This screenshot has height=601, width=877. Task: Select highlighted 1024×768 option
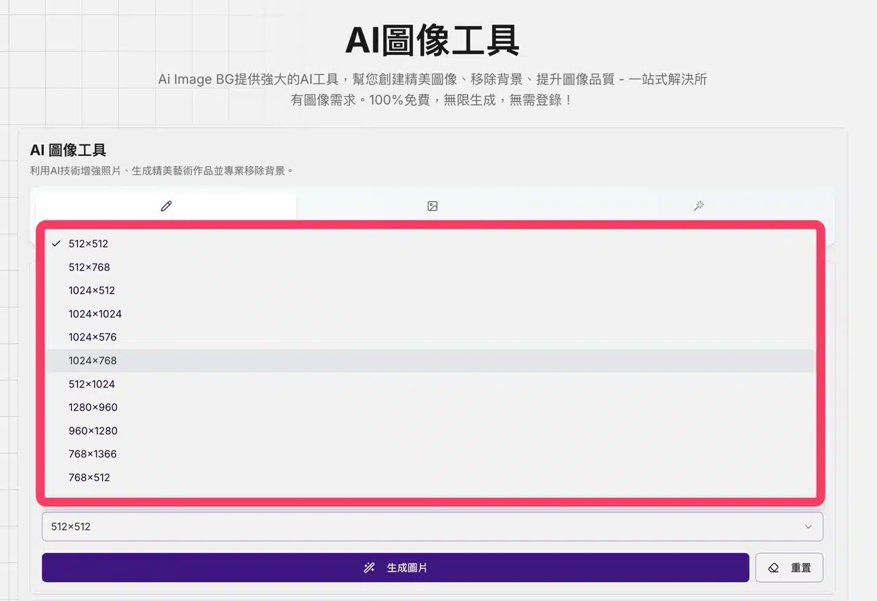92,360
